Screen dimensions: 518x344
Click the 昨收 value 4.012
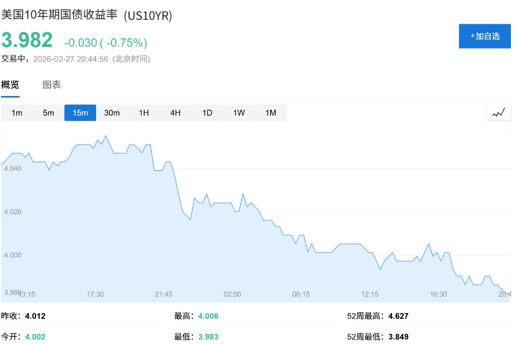pyautogui.click(x=35, y=316)
